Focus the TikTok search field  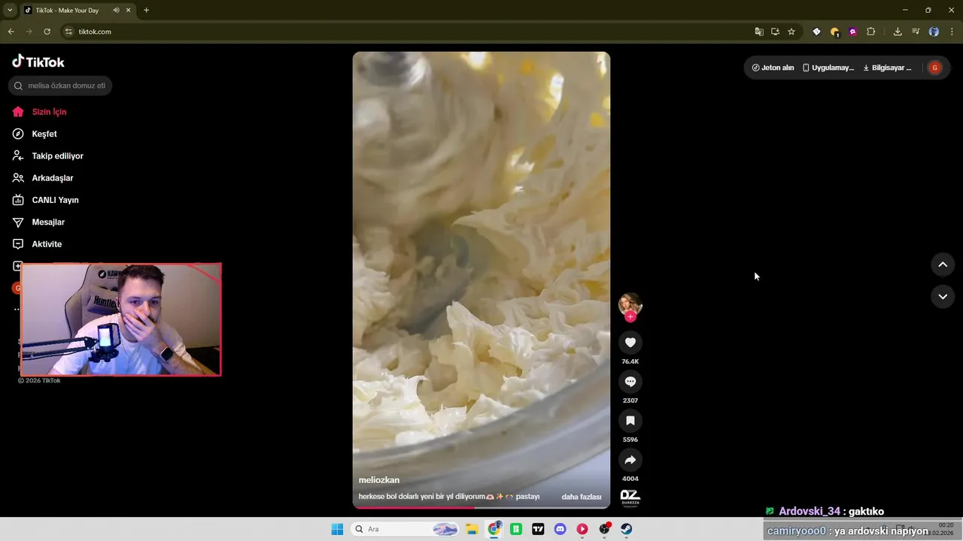[x=60, y=86]
